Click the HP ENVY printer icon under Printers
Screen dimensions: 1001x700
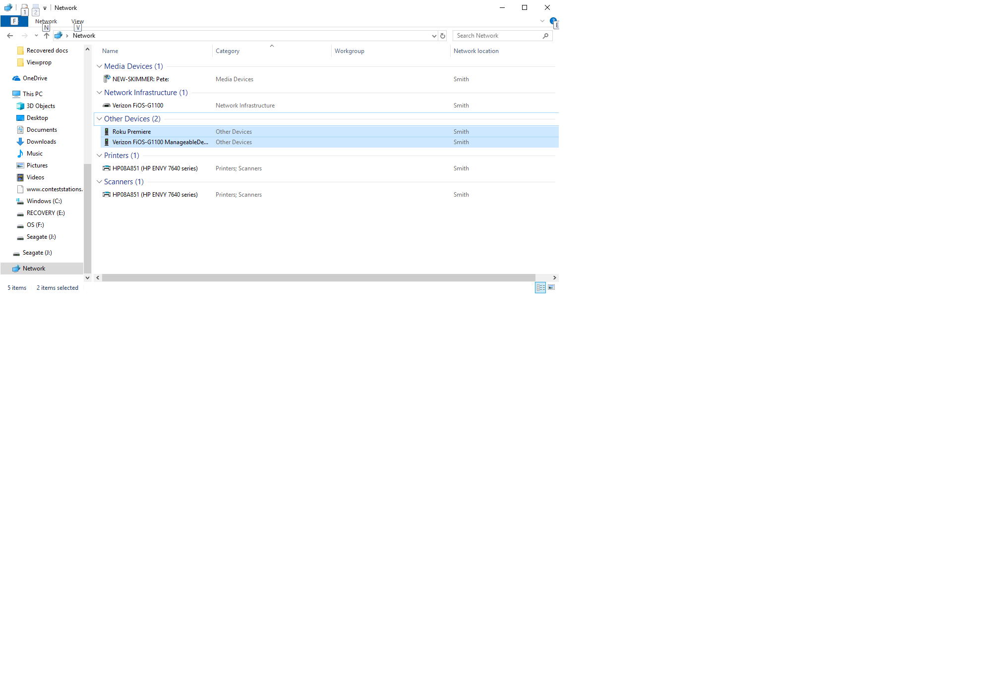[107, 168]
